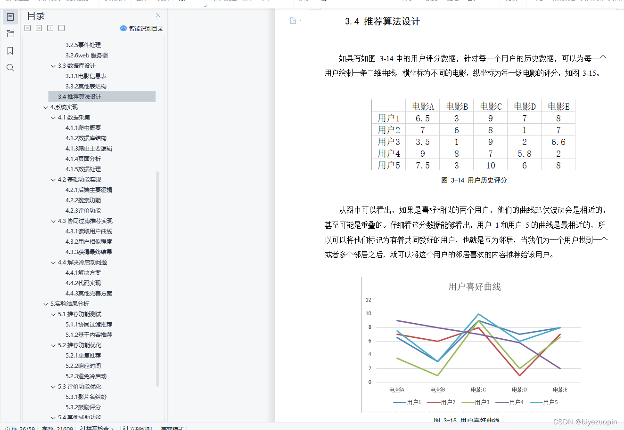
Task: Go to 4.1.4页面分析 outline entry
Action: [x=83, y=159]
